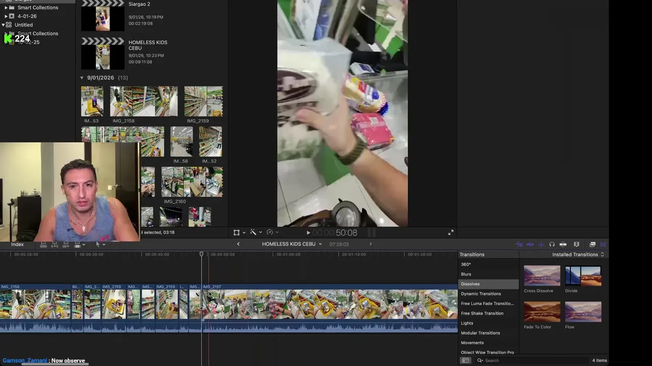The height and width of the screenshot is (366, 652).
Task: Open the edit mode dropdown next to Overwrite
Action: coord(83,245)
